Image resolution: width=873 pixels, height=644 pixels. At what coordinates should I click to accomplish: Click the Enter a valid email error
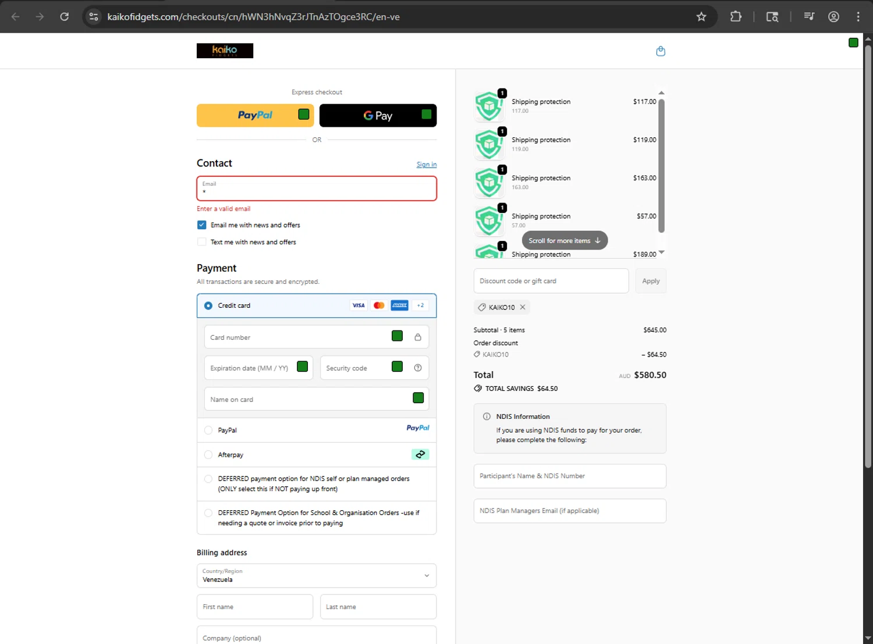pyautogui.click(x=223, y=209)
